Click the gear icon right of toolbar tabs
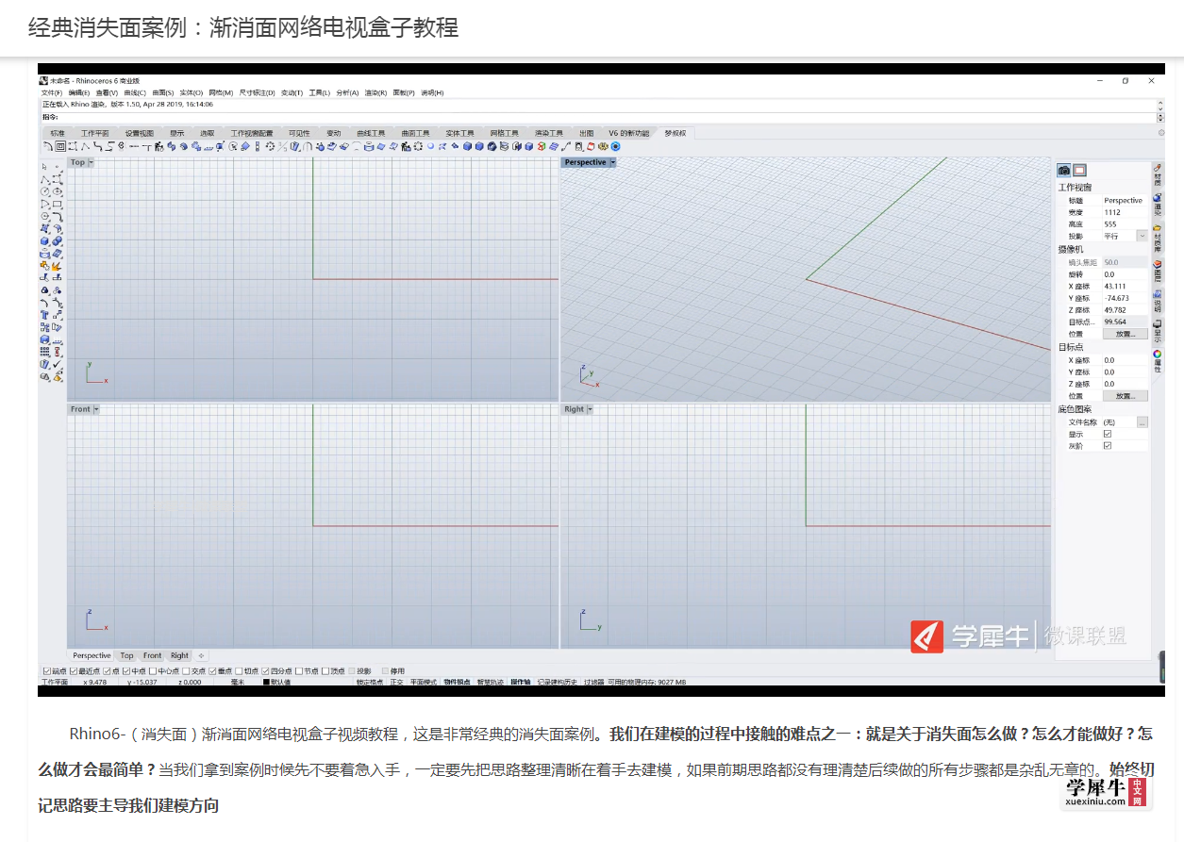Screen dimensions: 1184x842 pyautogui.click(x=1160, y=133)
